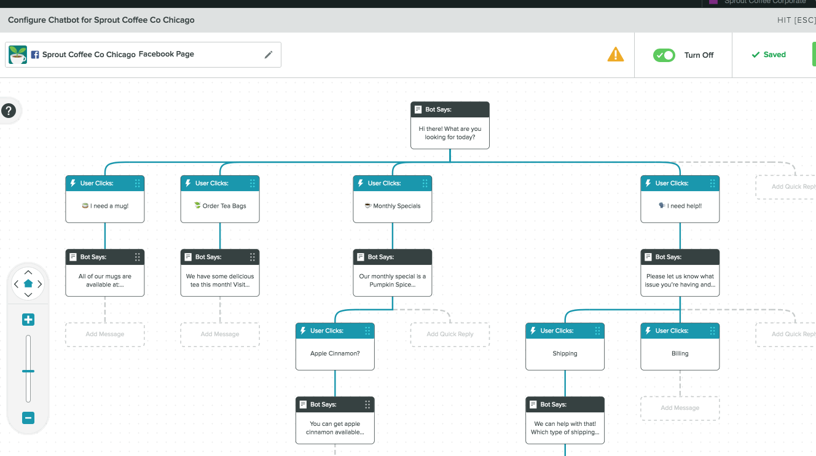816x456 pixels.
Task: Pan canvas right with the right arrow
Action: pos(40,284)
